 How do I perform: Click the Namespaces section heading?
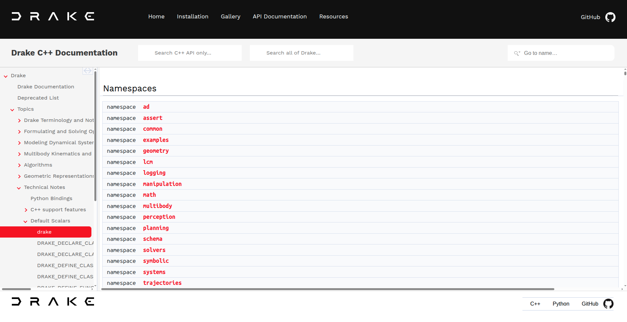click(130, 89)
